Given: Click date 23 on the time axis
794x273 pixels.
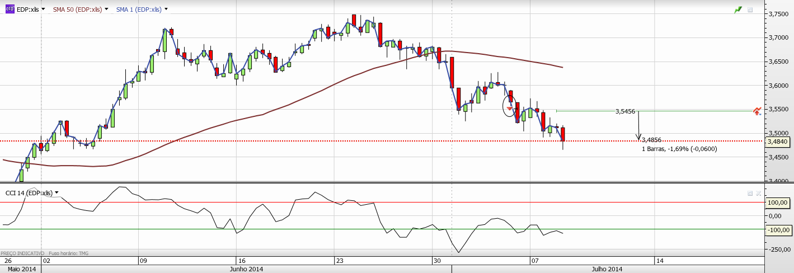Looking at the screenshot, I should pos(340,261).
